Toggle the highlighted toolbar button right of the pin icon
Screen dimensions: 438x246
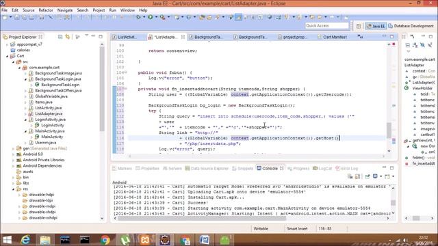click(239, 17)
